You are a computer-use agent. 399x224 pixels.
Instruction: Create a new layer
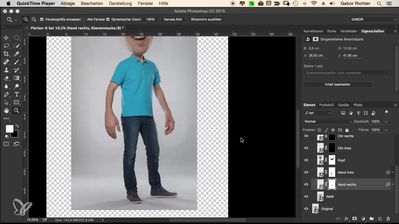coord(380,219)
